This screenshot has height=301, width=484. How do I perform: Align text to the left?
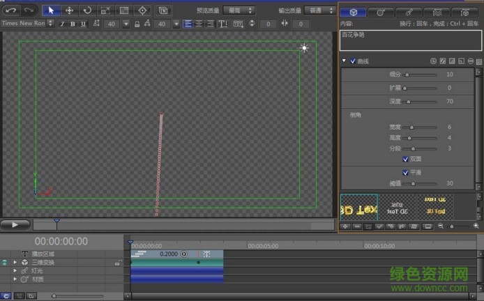188,24
